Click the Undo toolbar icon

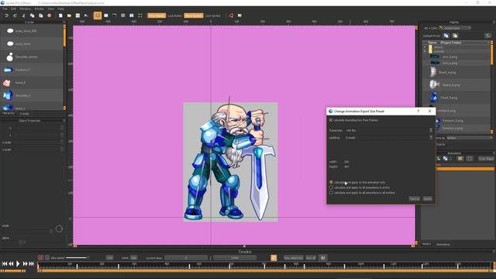[6, 15]
